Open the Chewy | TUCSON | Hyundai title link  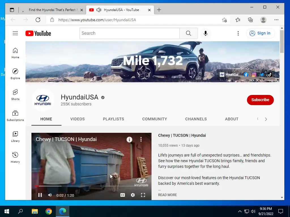[182, 135]
